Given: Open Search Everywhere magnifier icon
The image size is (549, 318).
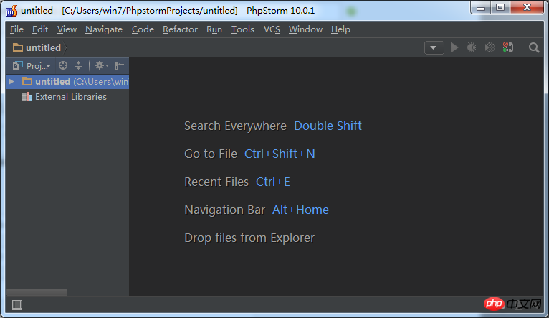Looking at the screenshot, I should pos(534,47).
